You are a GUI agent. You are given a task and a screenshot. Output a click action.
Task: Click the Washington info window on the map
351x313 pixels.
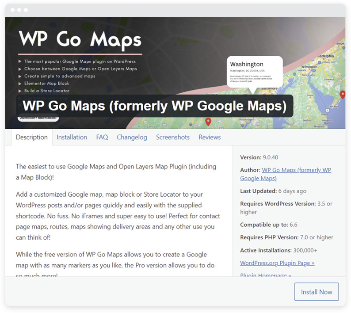pos(255,72)
